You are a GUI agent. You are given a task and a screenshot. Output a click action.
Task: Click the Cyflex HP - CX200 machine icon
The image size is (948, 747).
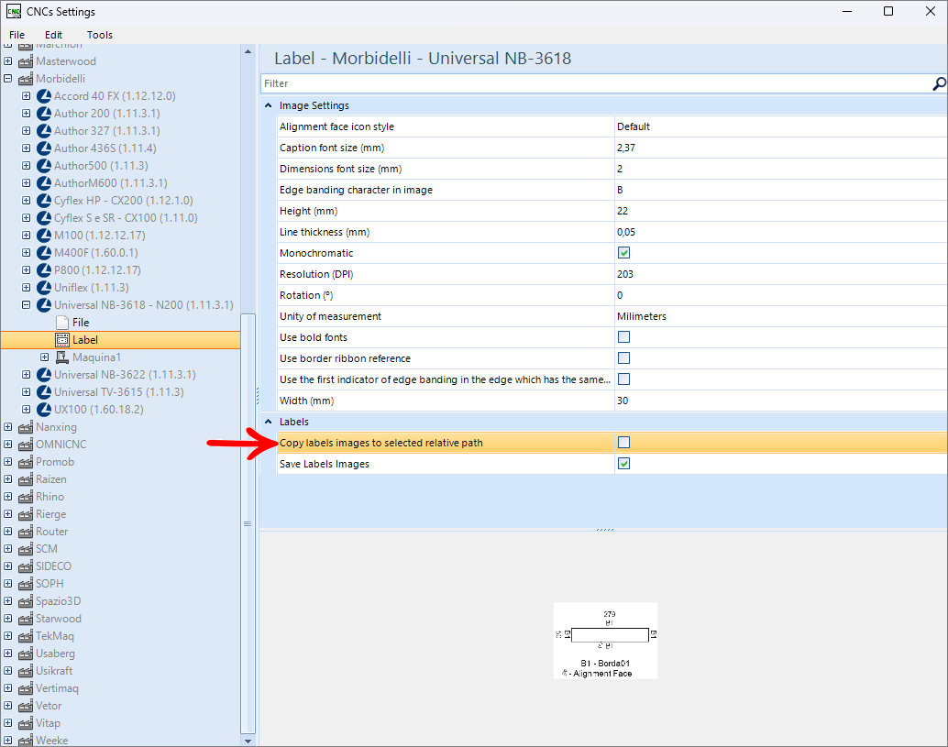click(x=43, y=201)
